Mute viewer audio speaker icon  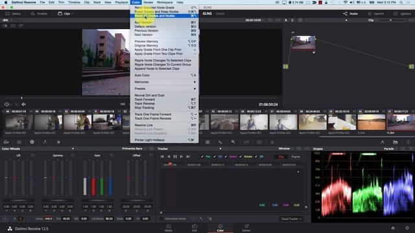click(x=23, y=104)
